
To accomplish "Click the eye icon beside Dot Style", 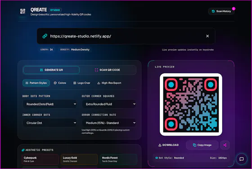I will click(x=157, y=158).
